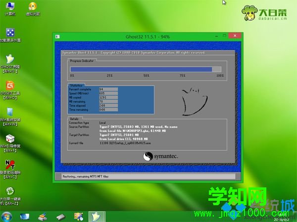Screen dimensions: 297x222
Task: Click the MB remaining value 70
Action: point(108,101)
